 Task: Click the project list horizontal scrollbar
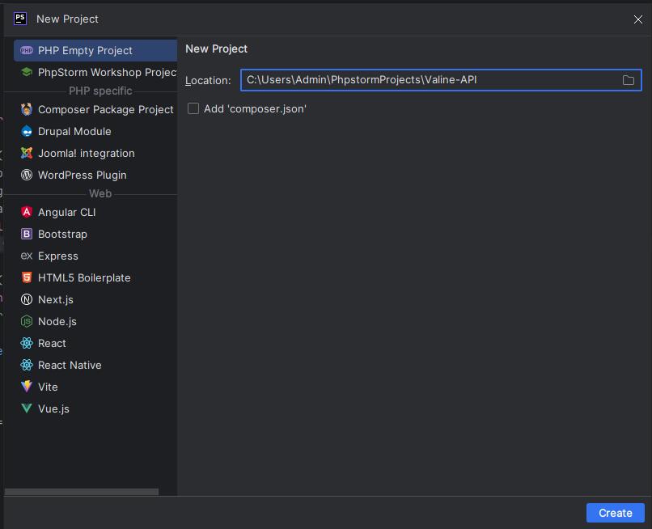pyautogui.click(x=82, y=492)
